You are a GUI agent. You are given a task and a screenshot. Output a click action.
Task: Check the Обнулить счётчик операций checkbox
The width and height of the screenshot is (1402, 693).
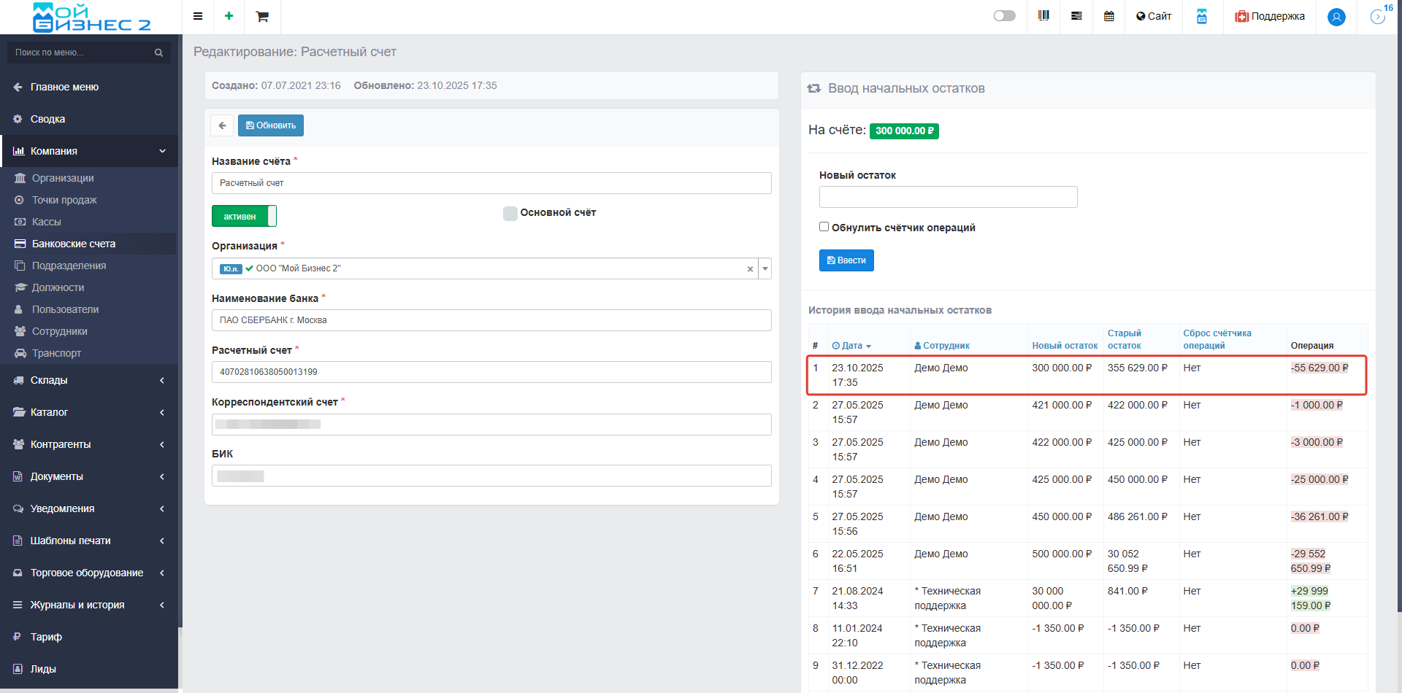coord(824,227)
